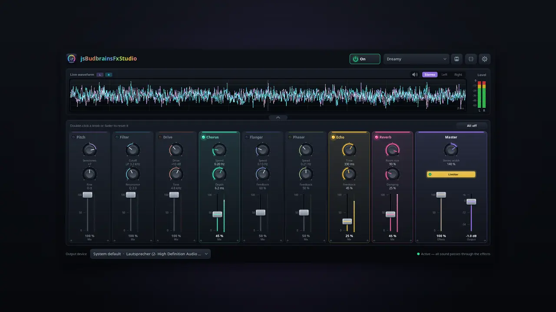Click the speaker monitor icon

(x=415, y=75)
